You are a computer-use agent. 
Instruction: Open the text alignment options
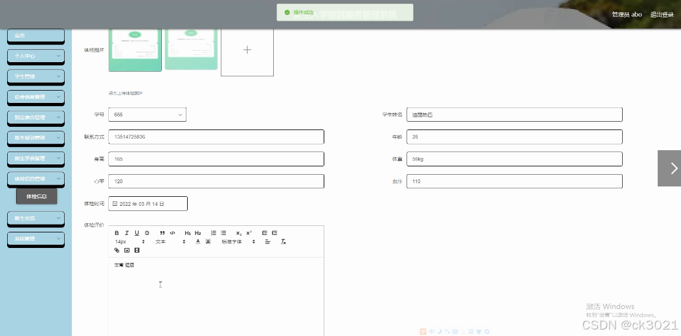(267, 241)
